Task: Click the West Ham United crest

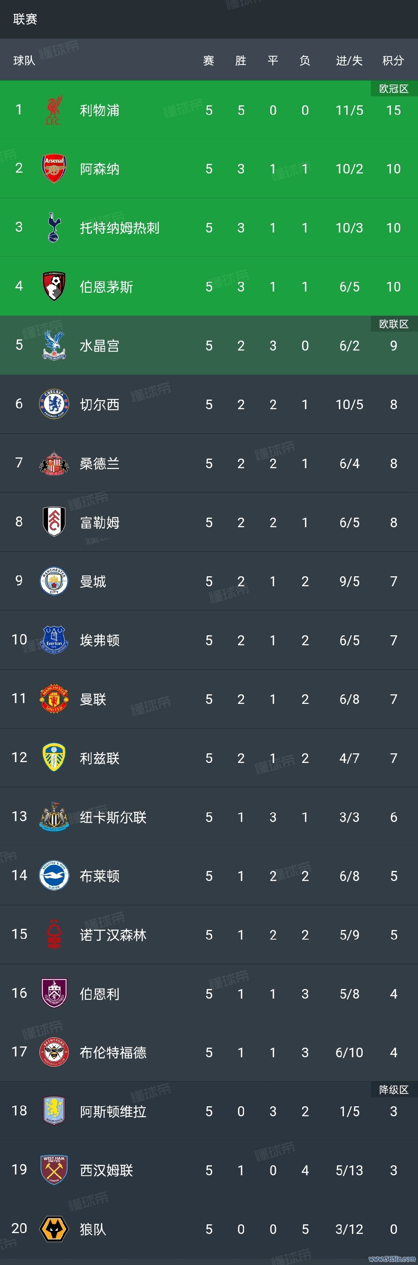Action: (54, 1170)
